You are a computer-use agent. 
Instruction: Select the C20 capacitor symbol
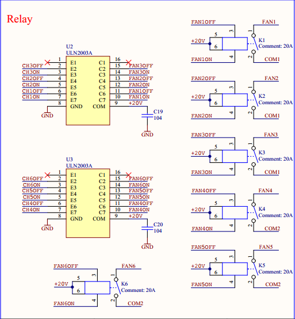[x=147, y=228]
